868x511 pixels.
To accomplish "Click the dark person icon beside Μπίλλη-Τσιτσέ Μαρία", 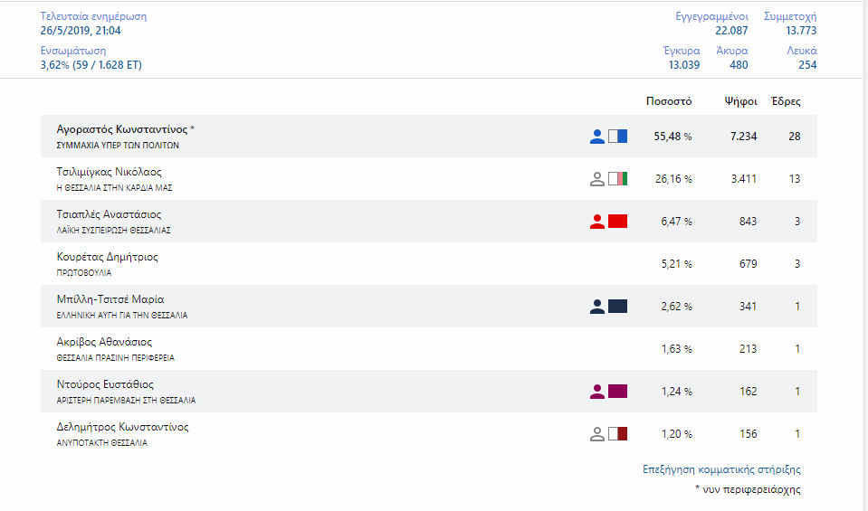I will tap(596, 307).
